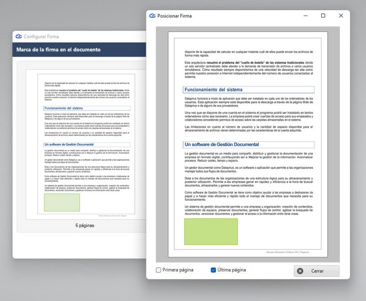
Task: Click the Dataprius cloud icon in Posicionar Firma title bar
Action: tap(152, 16)
